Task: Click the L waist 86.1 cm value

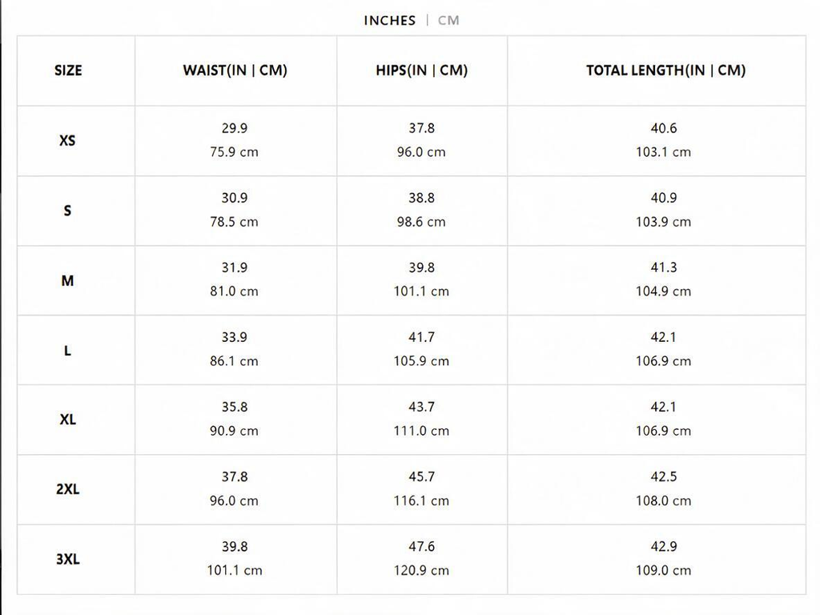Action: coord(234,361)
